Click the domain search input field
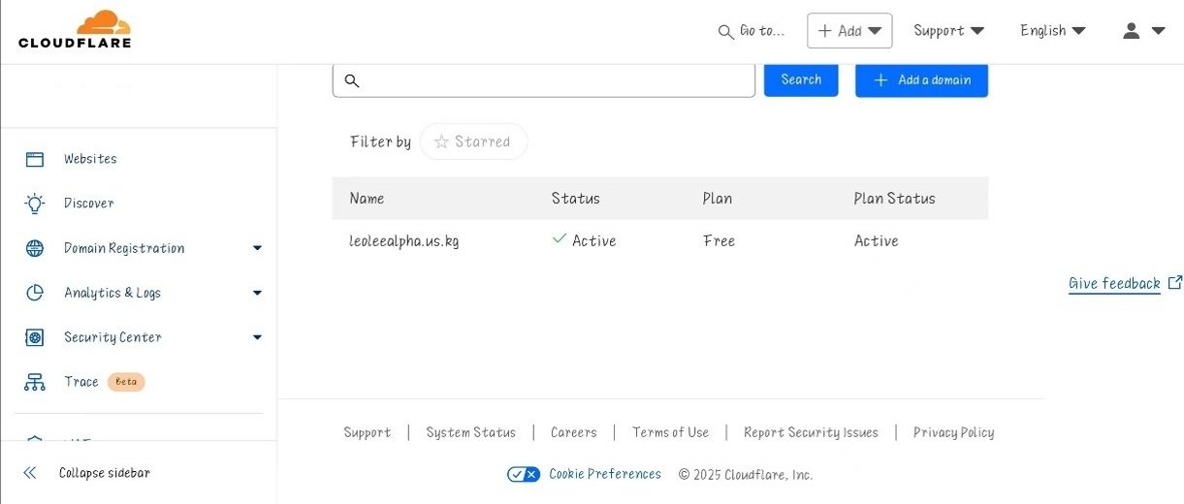This screenshot has width=1184, height=504. tap(544, 80)
